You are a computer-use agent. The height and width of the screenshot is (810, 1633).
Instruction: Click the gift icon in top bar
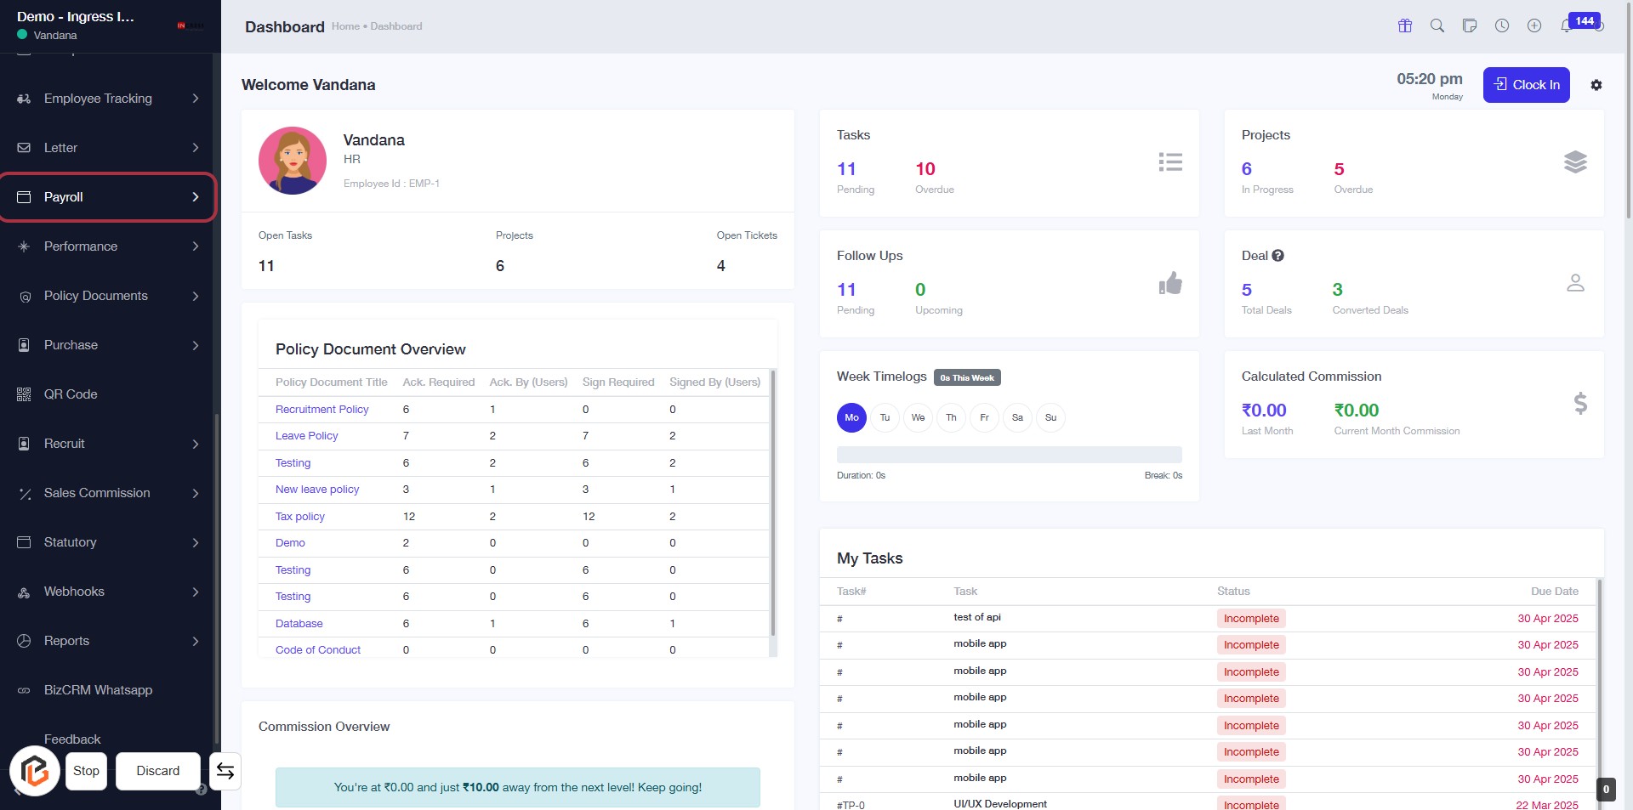pyautogui.click(x=1405, y=25)
